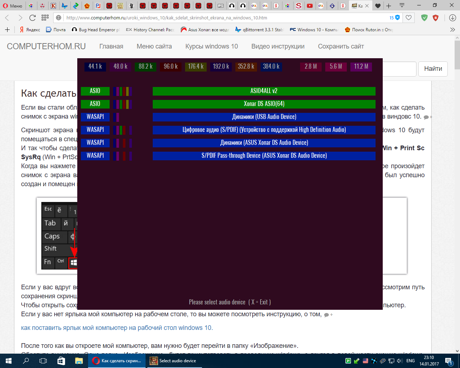The image size is (460, 368).
Task: Select 384.0 k sample rate
Action: click(x=271, y=66)
